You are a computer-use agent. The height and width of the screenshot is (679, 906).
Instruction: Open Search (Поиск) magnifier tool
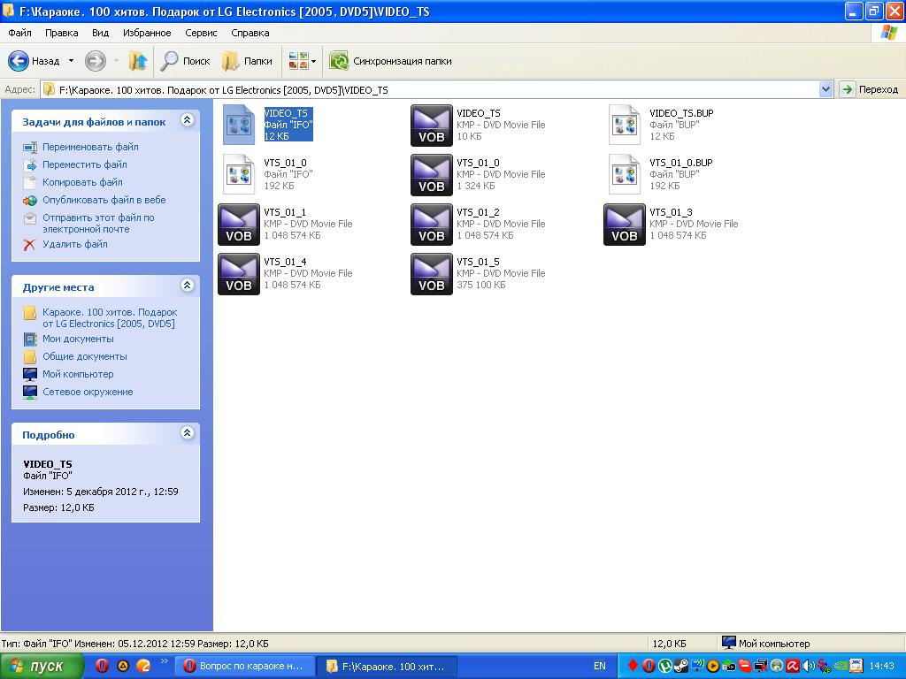click(x=170, y=61)
